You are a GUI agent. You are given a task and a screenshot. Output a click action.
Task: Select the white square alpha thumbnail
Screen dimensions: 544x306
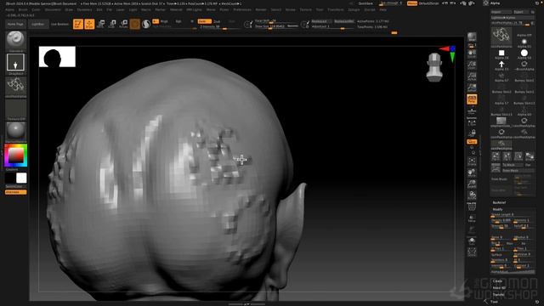click(501, 53)
